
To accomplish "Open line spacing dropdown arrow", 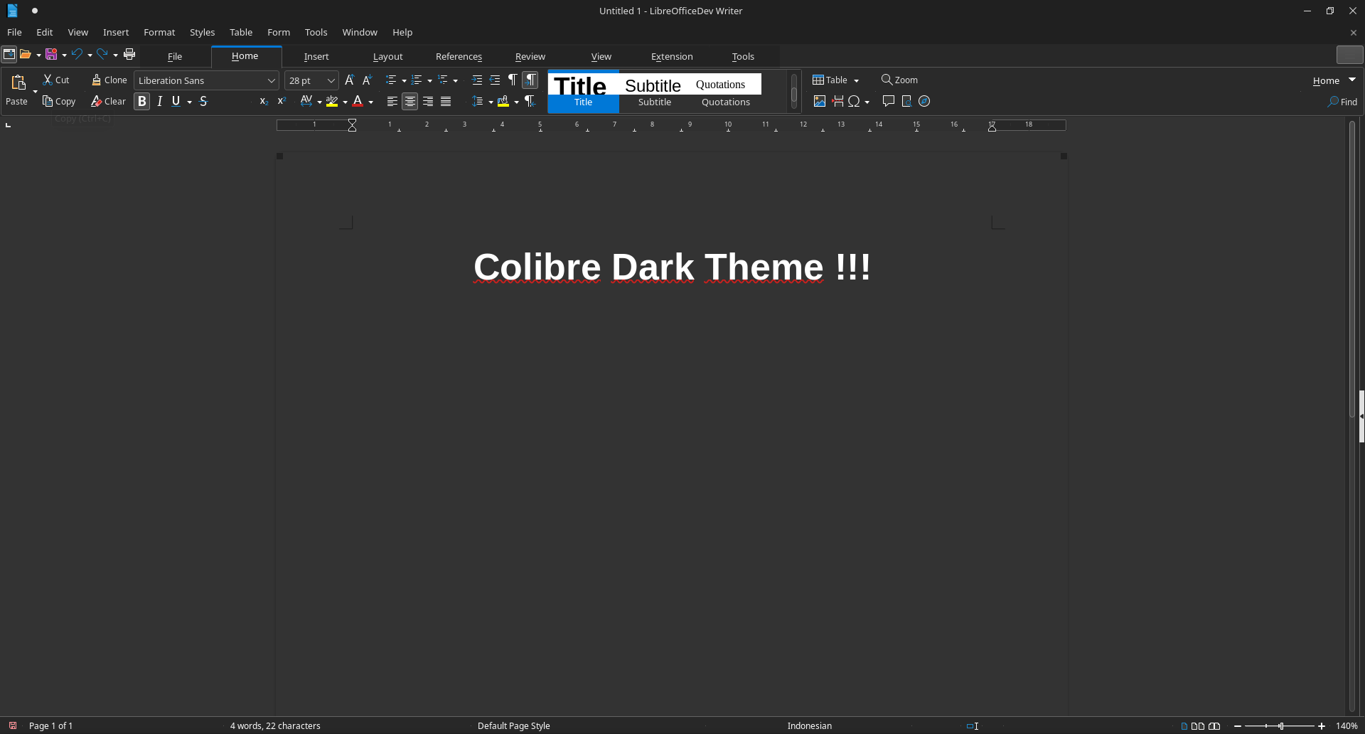I will (491, 102).
